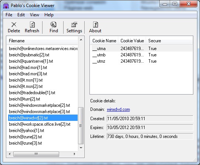
Task: Open the Edit menu
Action: point(21,15)
